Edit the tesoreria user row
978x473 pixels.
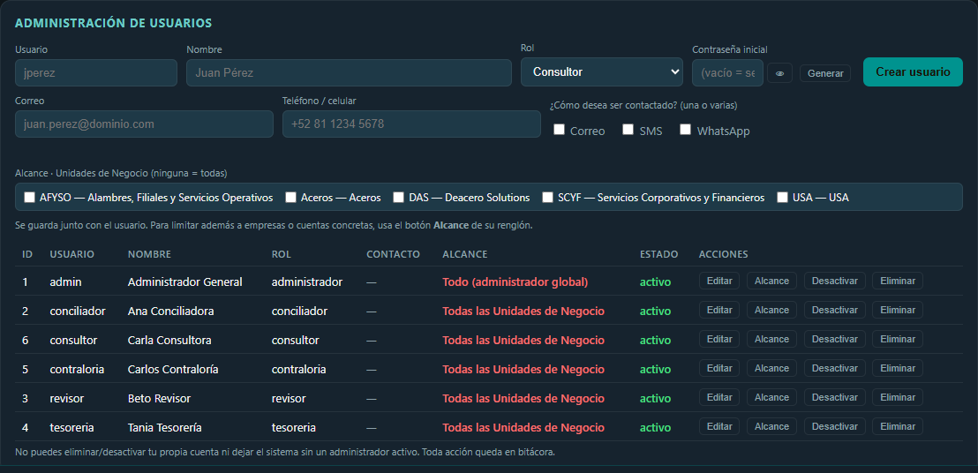coord(719,426)
